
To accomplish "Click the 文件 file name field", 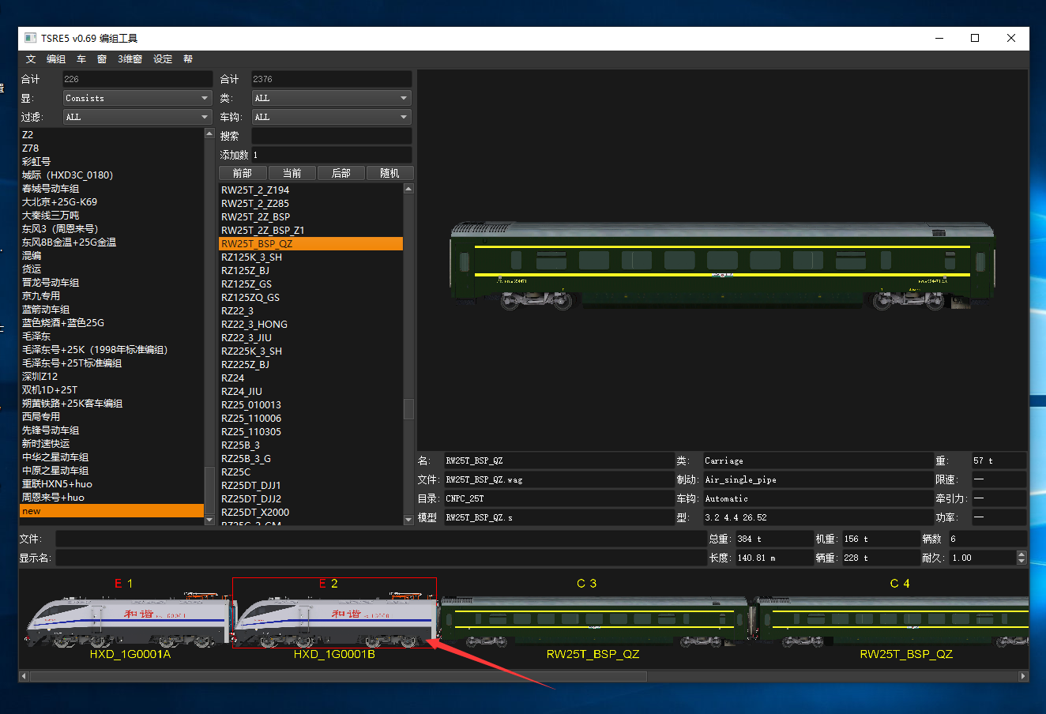I will coord(382,539).
